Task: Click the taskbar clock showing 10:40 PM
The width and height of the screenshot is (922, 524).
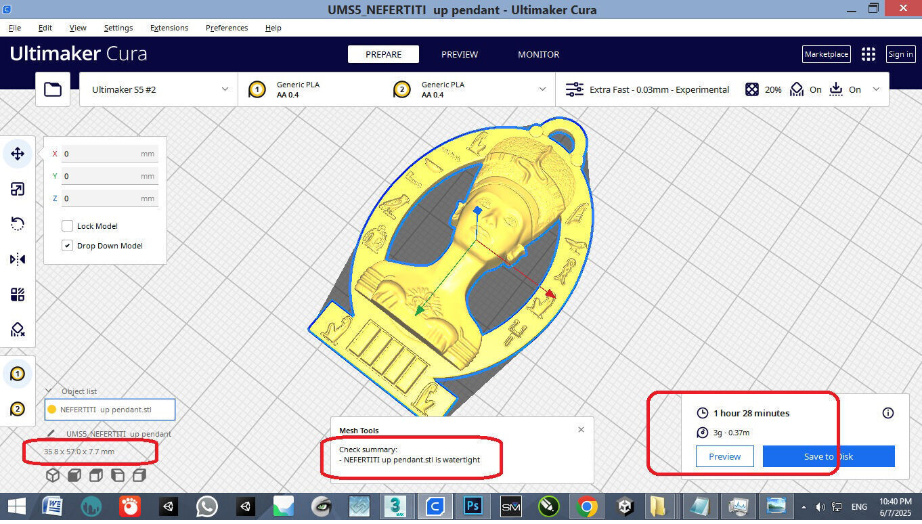Action: coord(896,506)
